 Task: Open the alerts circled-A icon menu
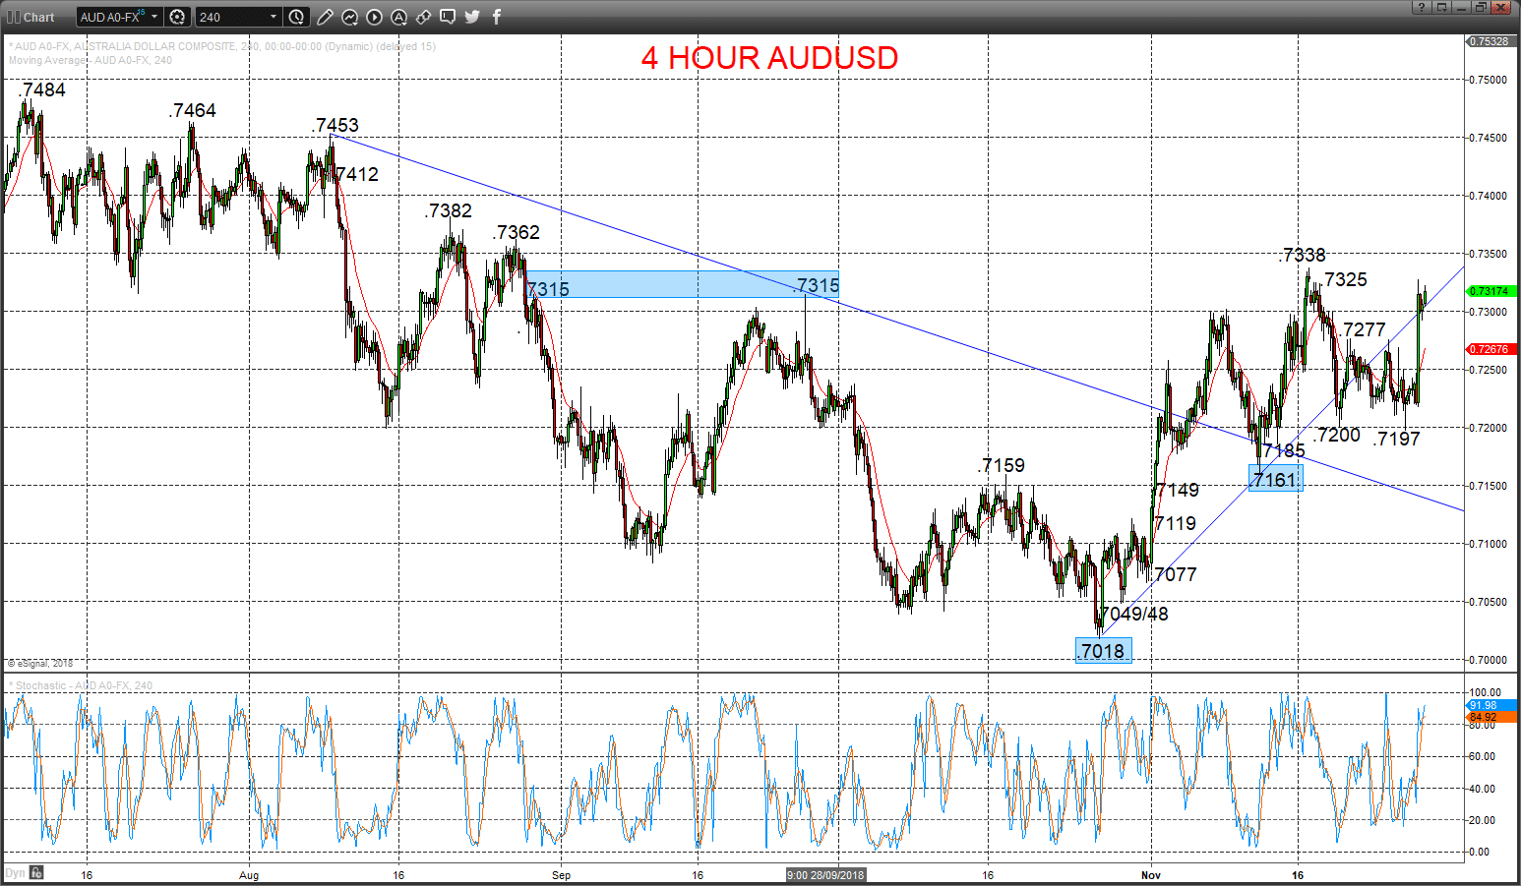click(x=398, y=17)
